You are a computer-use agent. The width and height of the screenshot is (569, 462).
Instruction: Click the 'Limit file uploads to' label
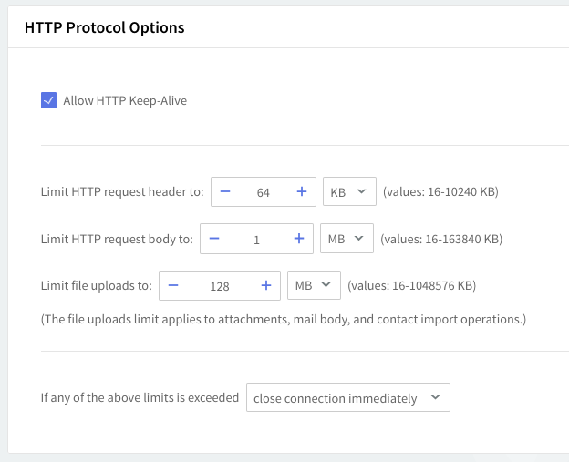(96, 285)
